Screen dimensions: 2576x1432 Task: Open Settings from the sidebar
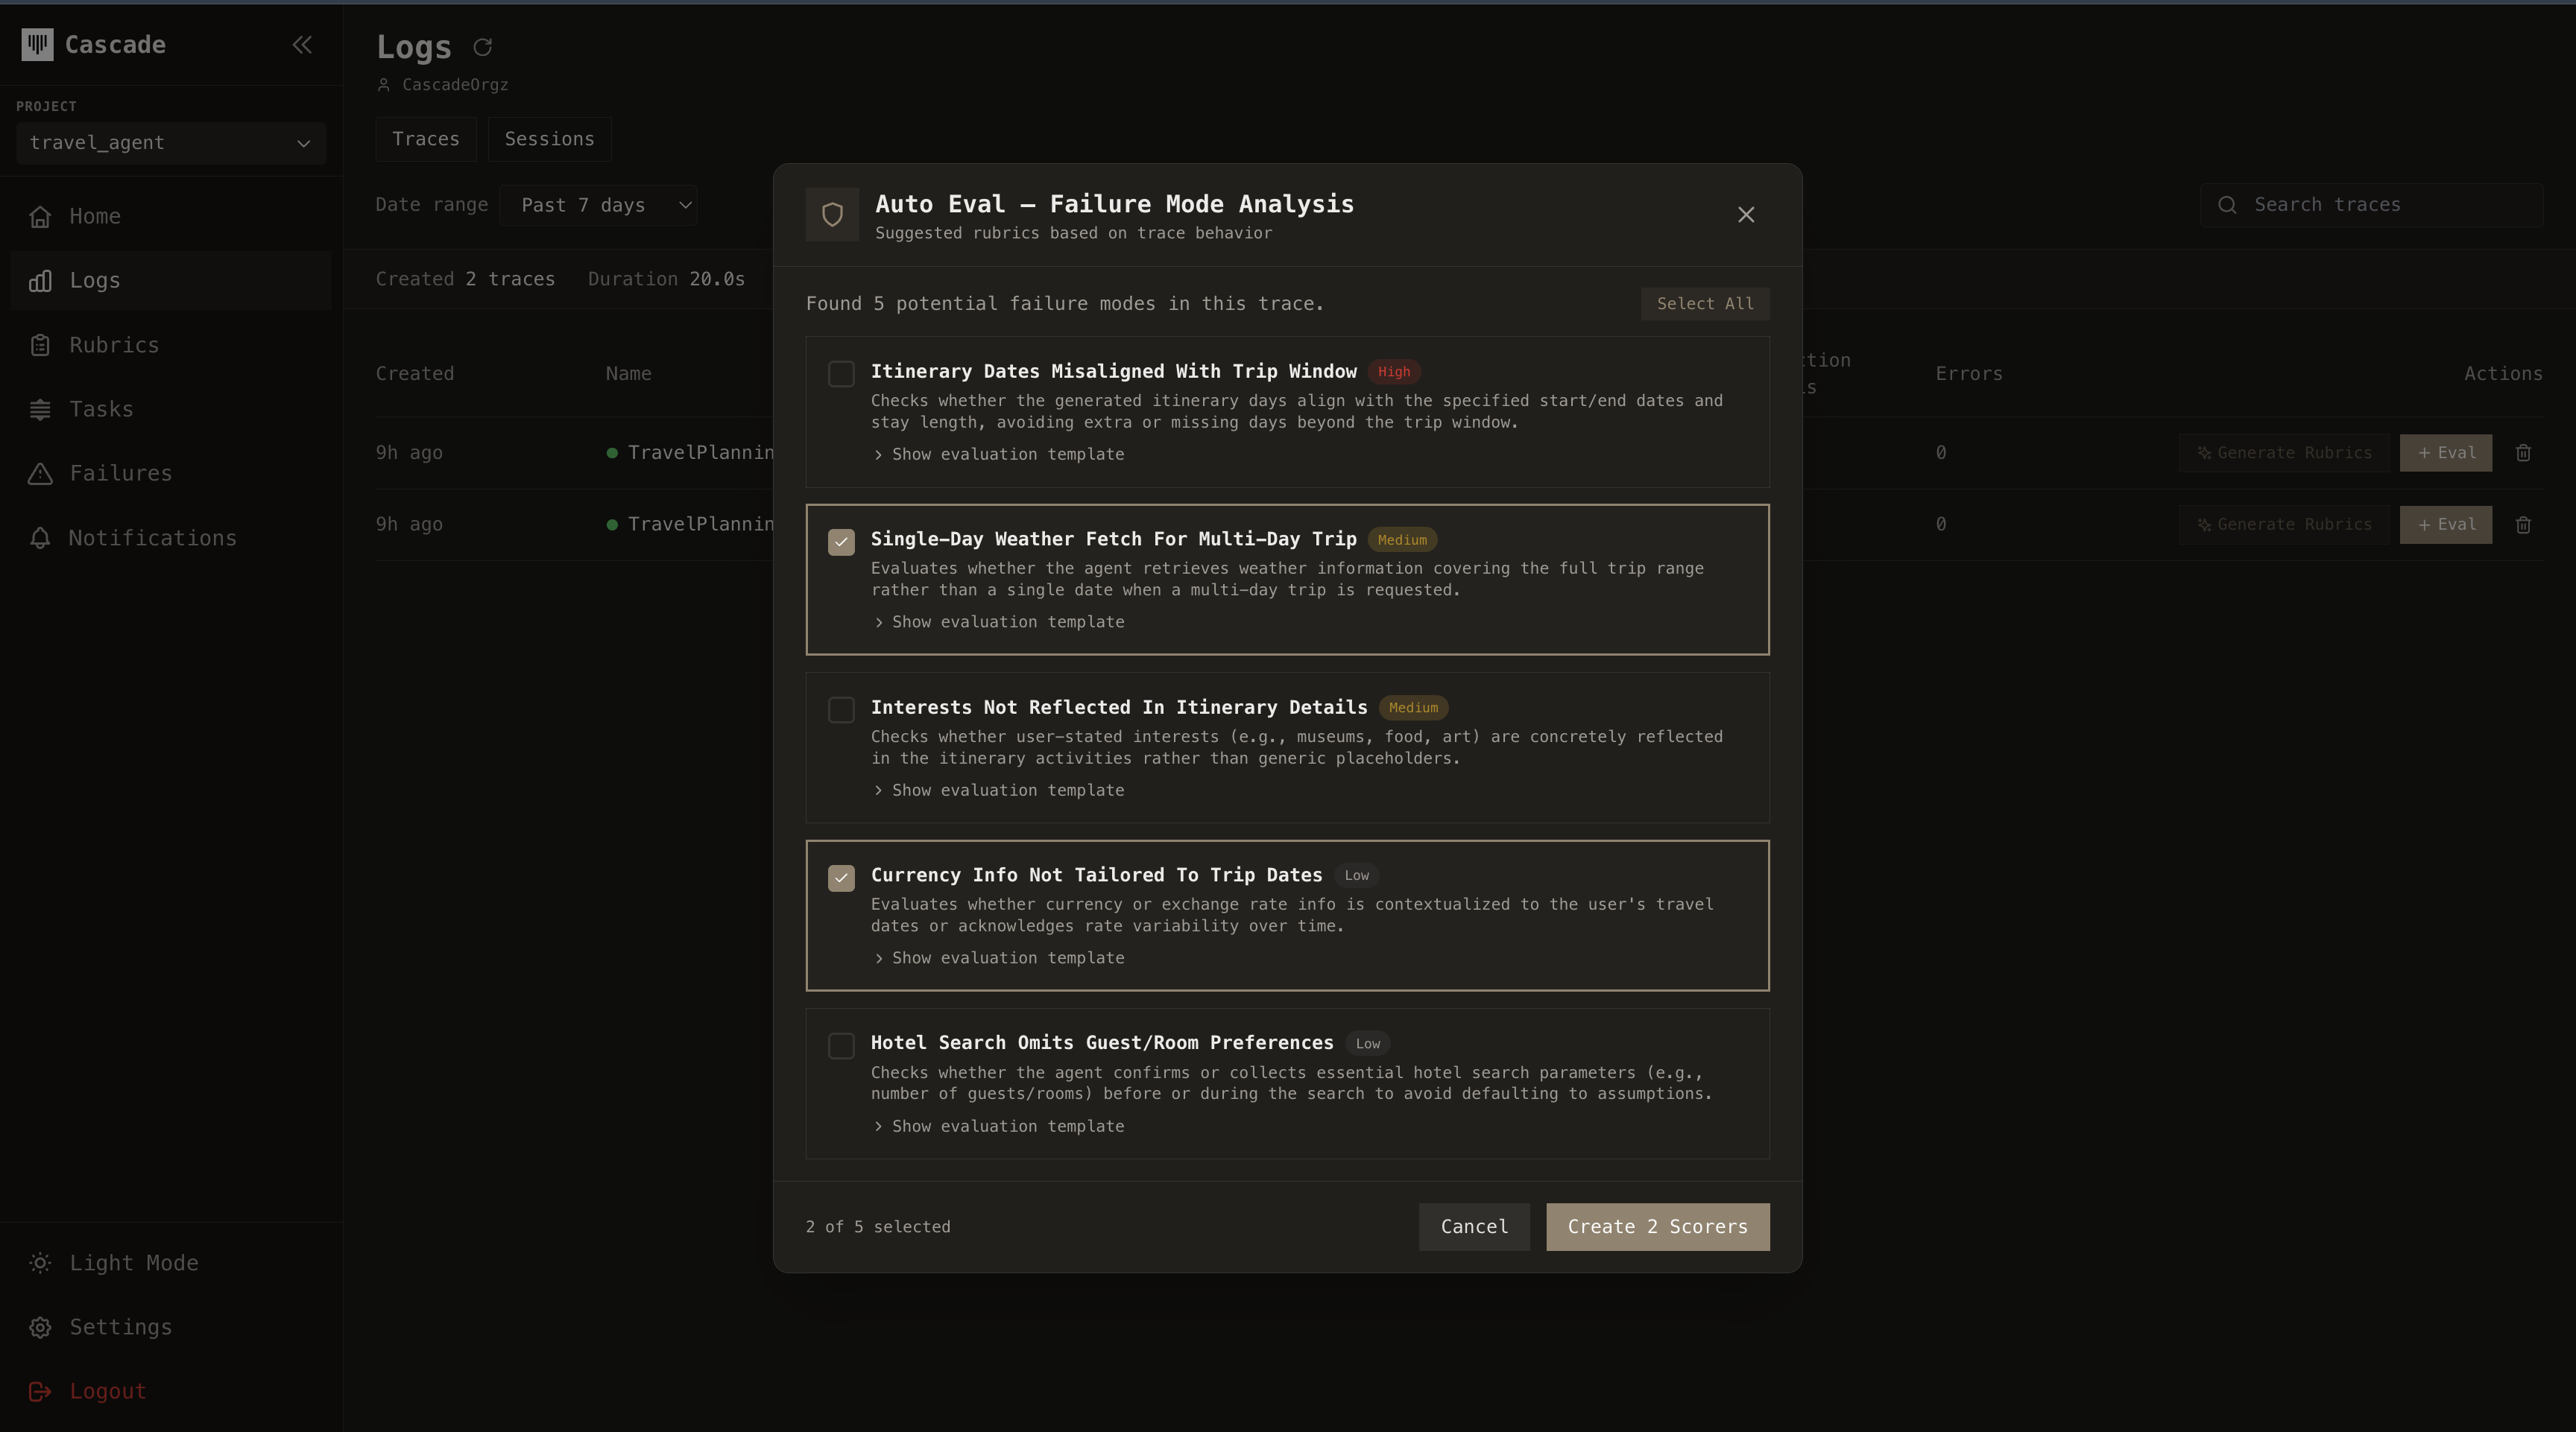(x=120, y=1327)
